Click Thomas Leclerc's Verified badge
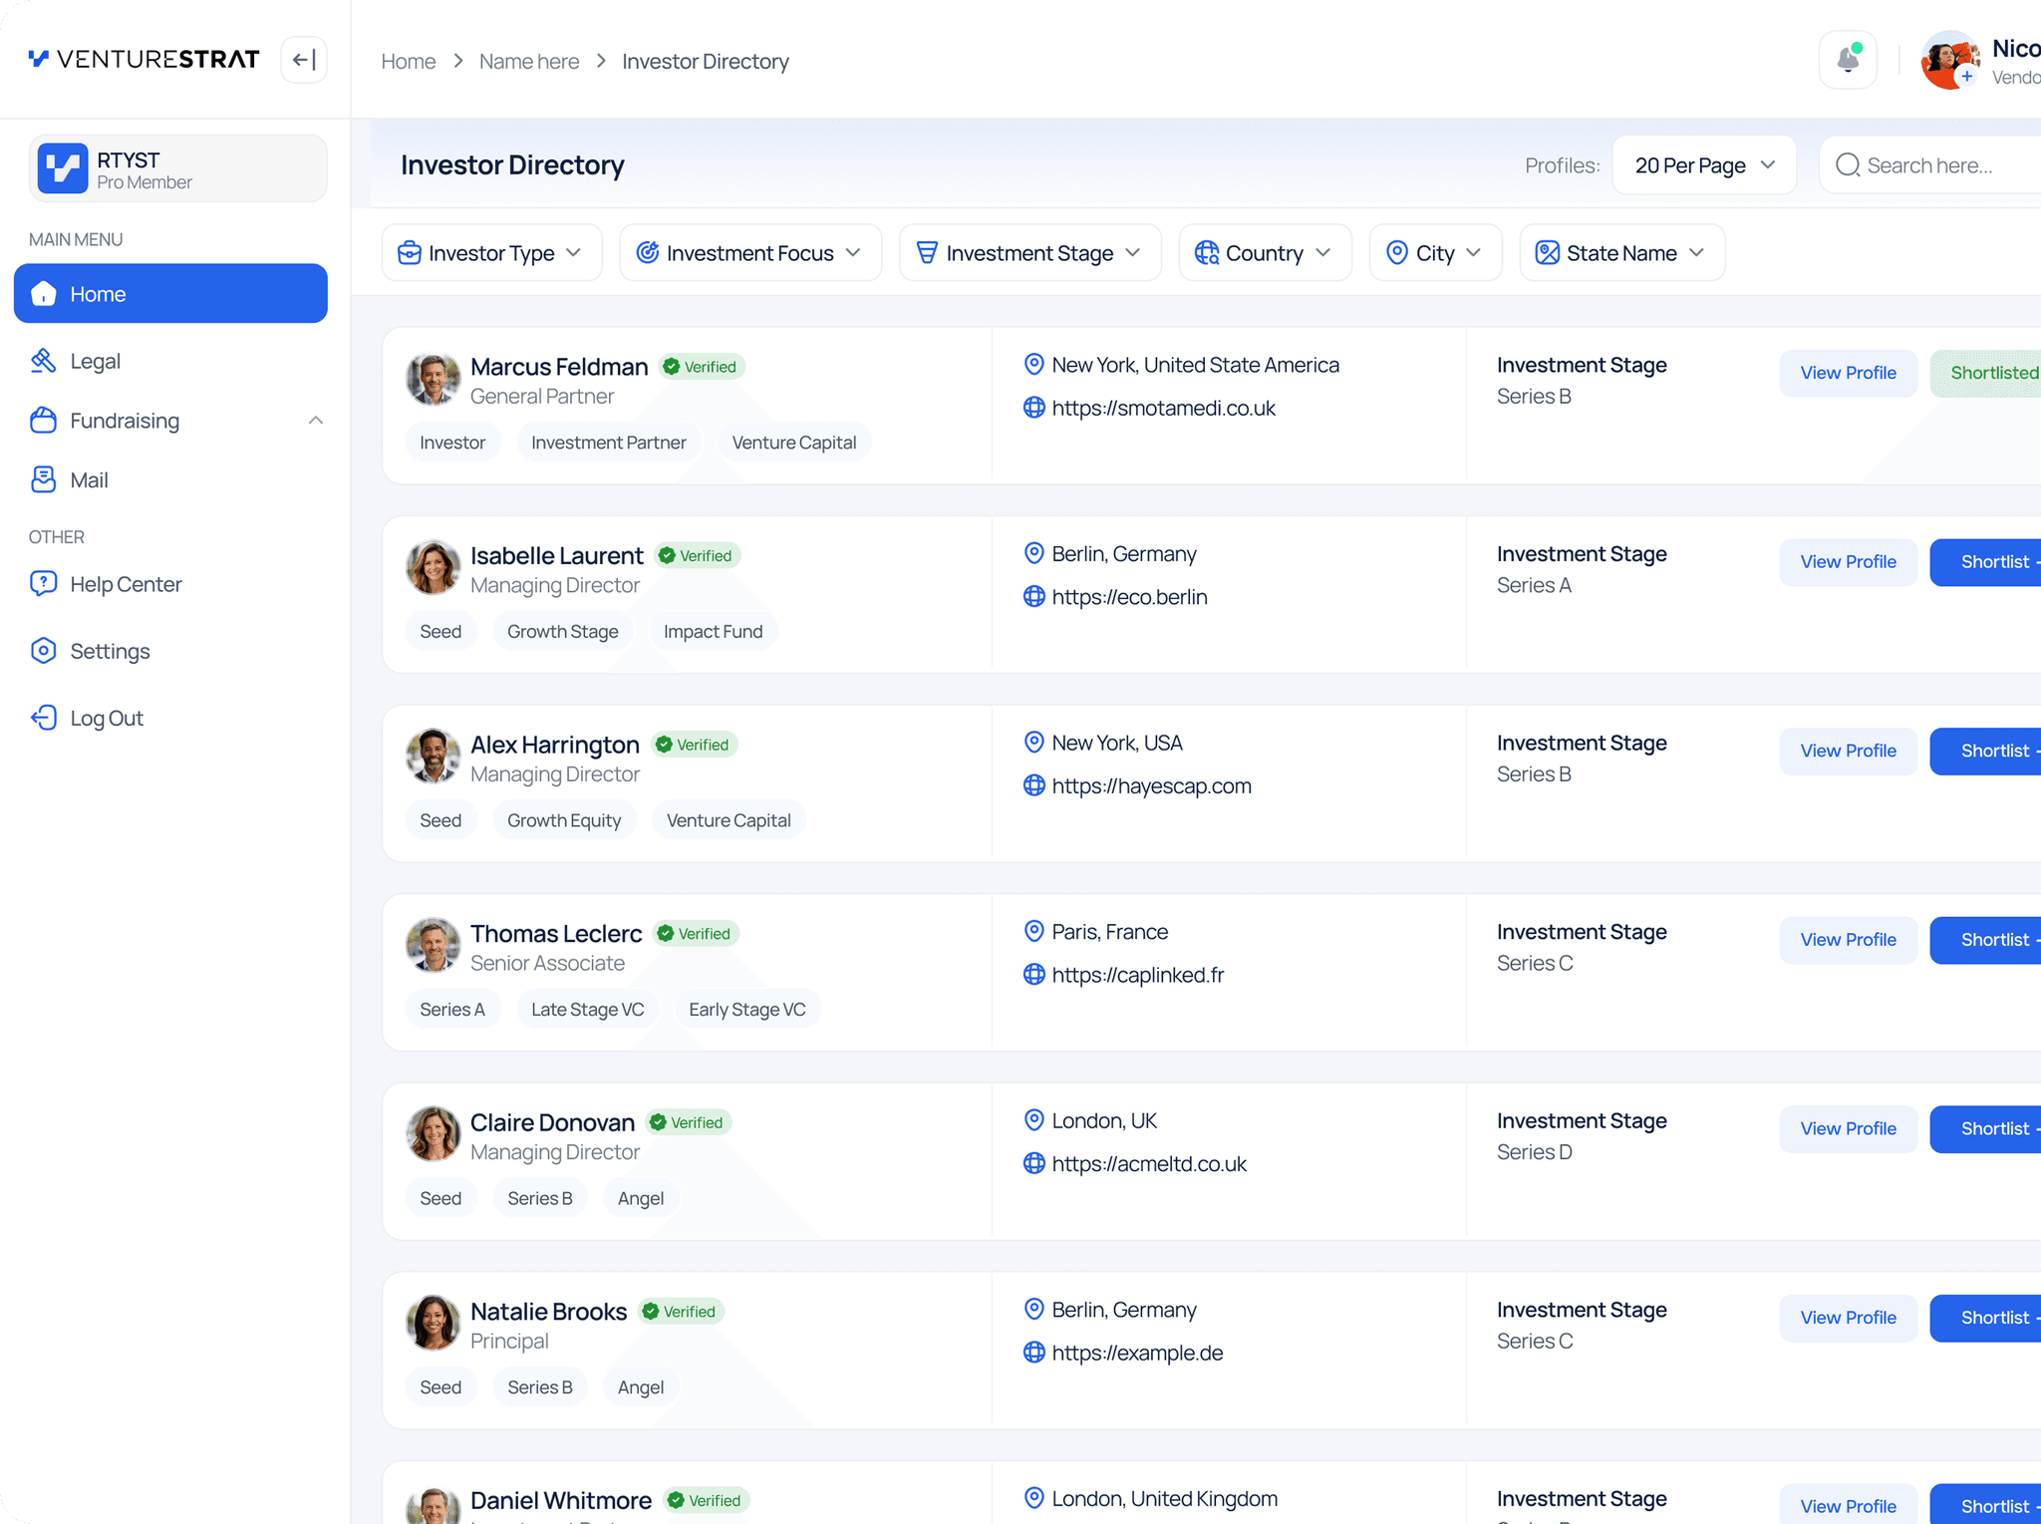 pyautogui.click(x=696, y=933)
